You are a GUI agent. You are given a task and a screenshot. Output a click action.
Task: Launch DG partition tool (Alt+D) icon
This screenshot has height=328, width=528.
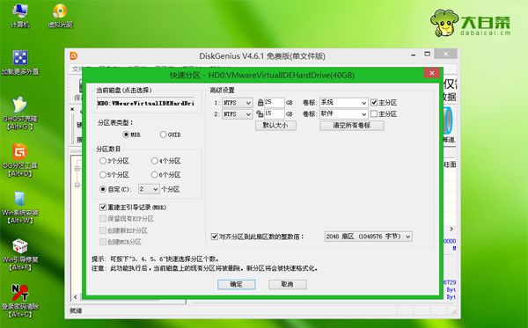tap(20, 160)
